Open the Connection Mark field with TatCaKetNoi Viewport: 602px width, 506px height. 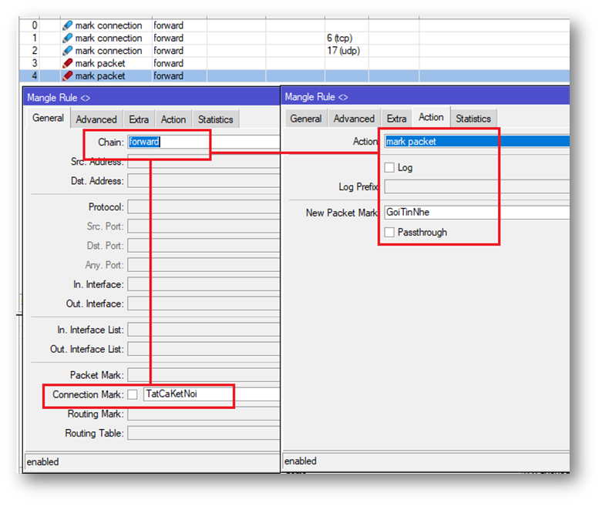click(211, 394)
